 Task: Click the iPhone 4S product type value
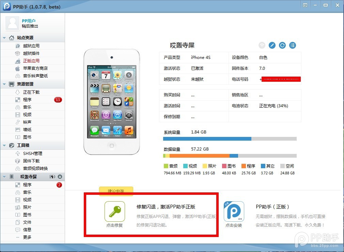pyautogui.click(x=201, y=58)
